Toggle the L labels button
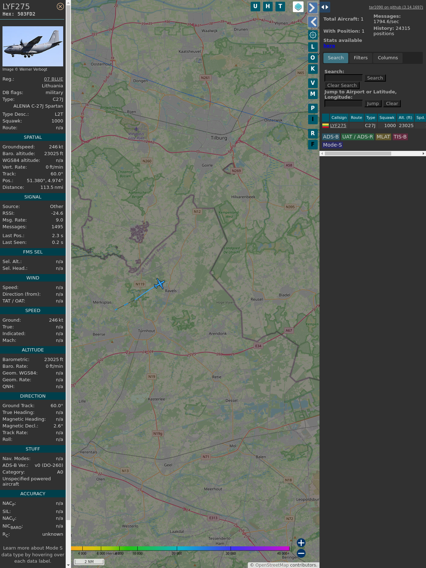Screen dimensions: 426x568 pos(313,47)
